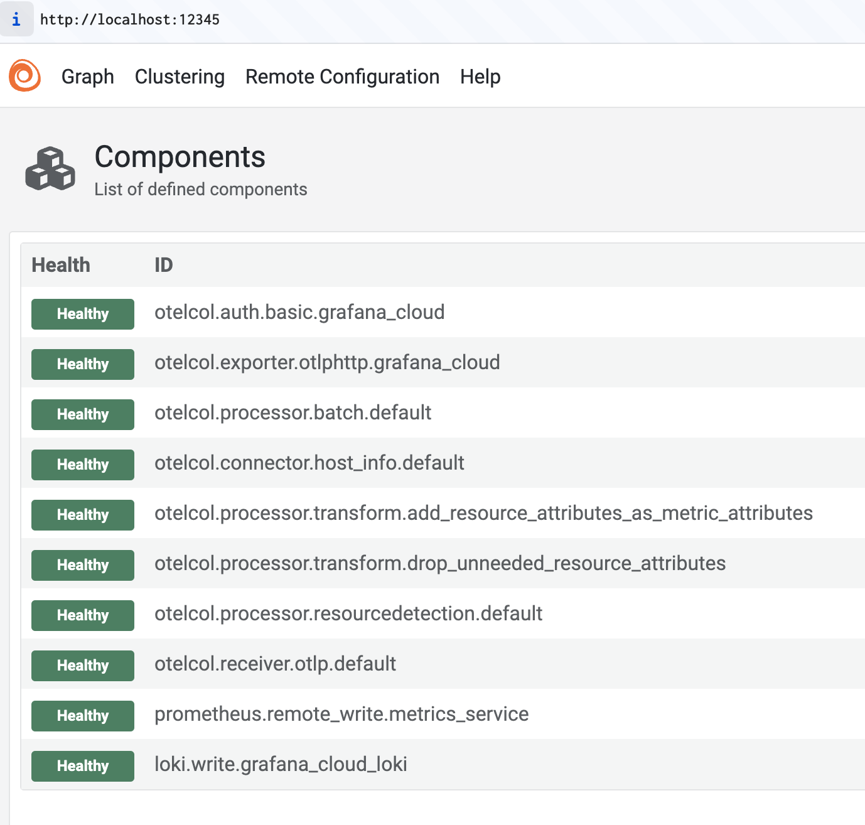
Task: Open loki.write.grafana_cloud_loki component
Action: click(281, 764)
